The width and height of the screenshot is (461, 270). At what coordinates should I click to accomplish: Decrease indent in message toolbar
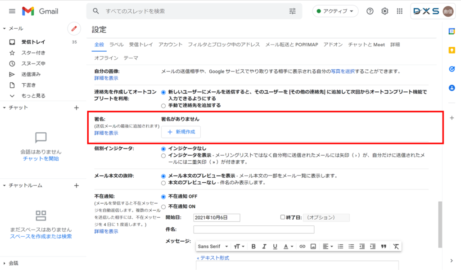[362, 247]
